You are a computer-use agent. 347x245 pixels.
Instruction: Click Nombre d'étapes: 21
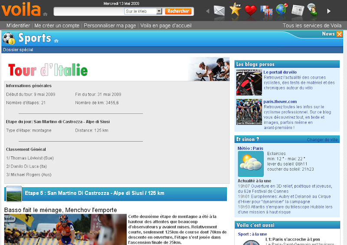pyautogui.click(x=26, y=103)
